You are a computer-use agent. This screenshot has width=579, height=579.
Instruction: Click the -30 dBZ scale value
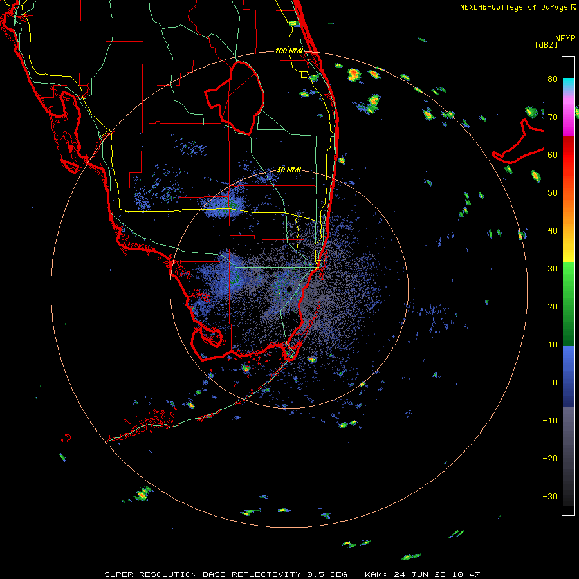[x=550, y=497]
